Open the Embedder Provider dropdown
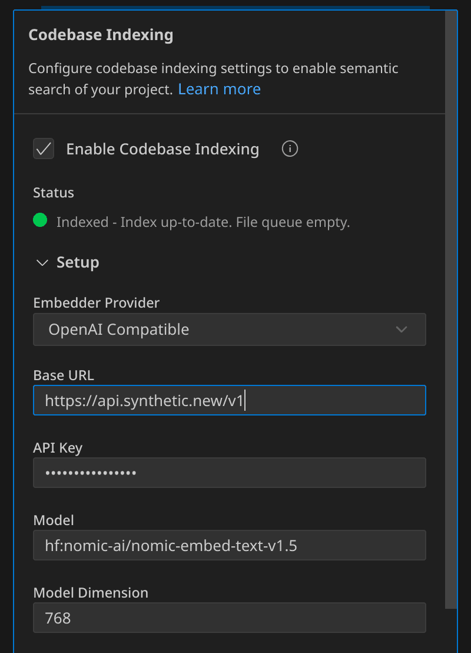471x653 pixels. pyautogui.click(x=229, y=329)
